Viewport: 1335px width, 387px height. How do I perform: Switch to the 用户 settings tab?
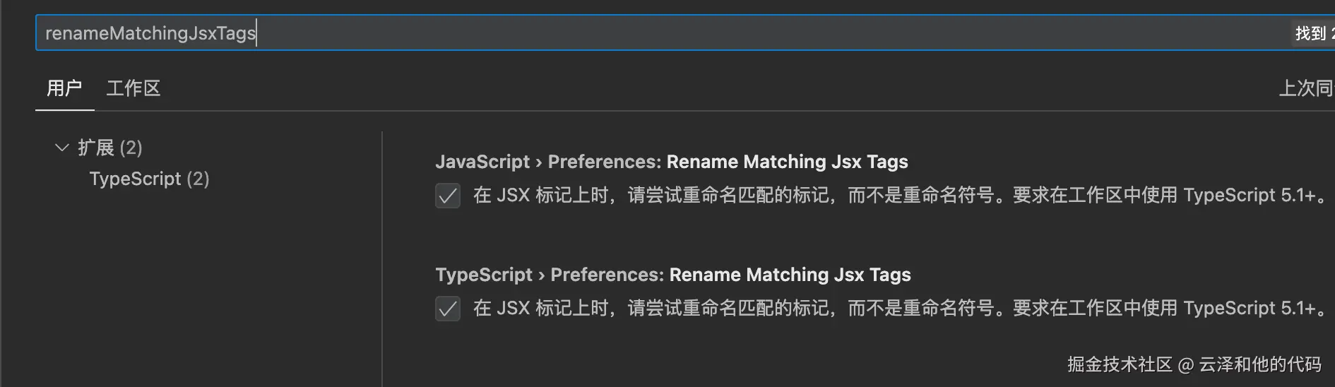point(64,88)
